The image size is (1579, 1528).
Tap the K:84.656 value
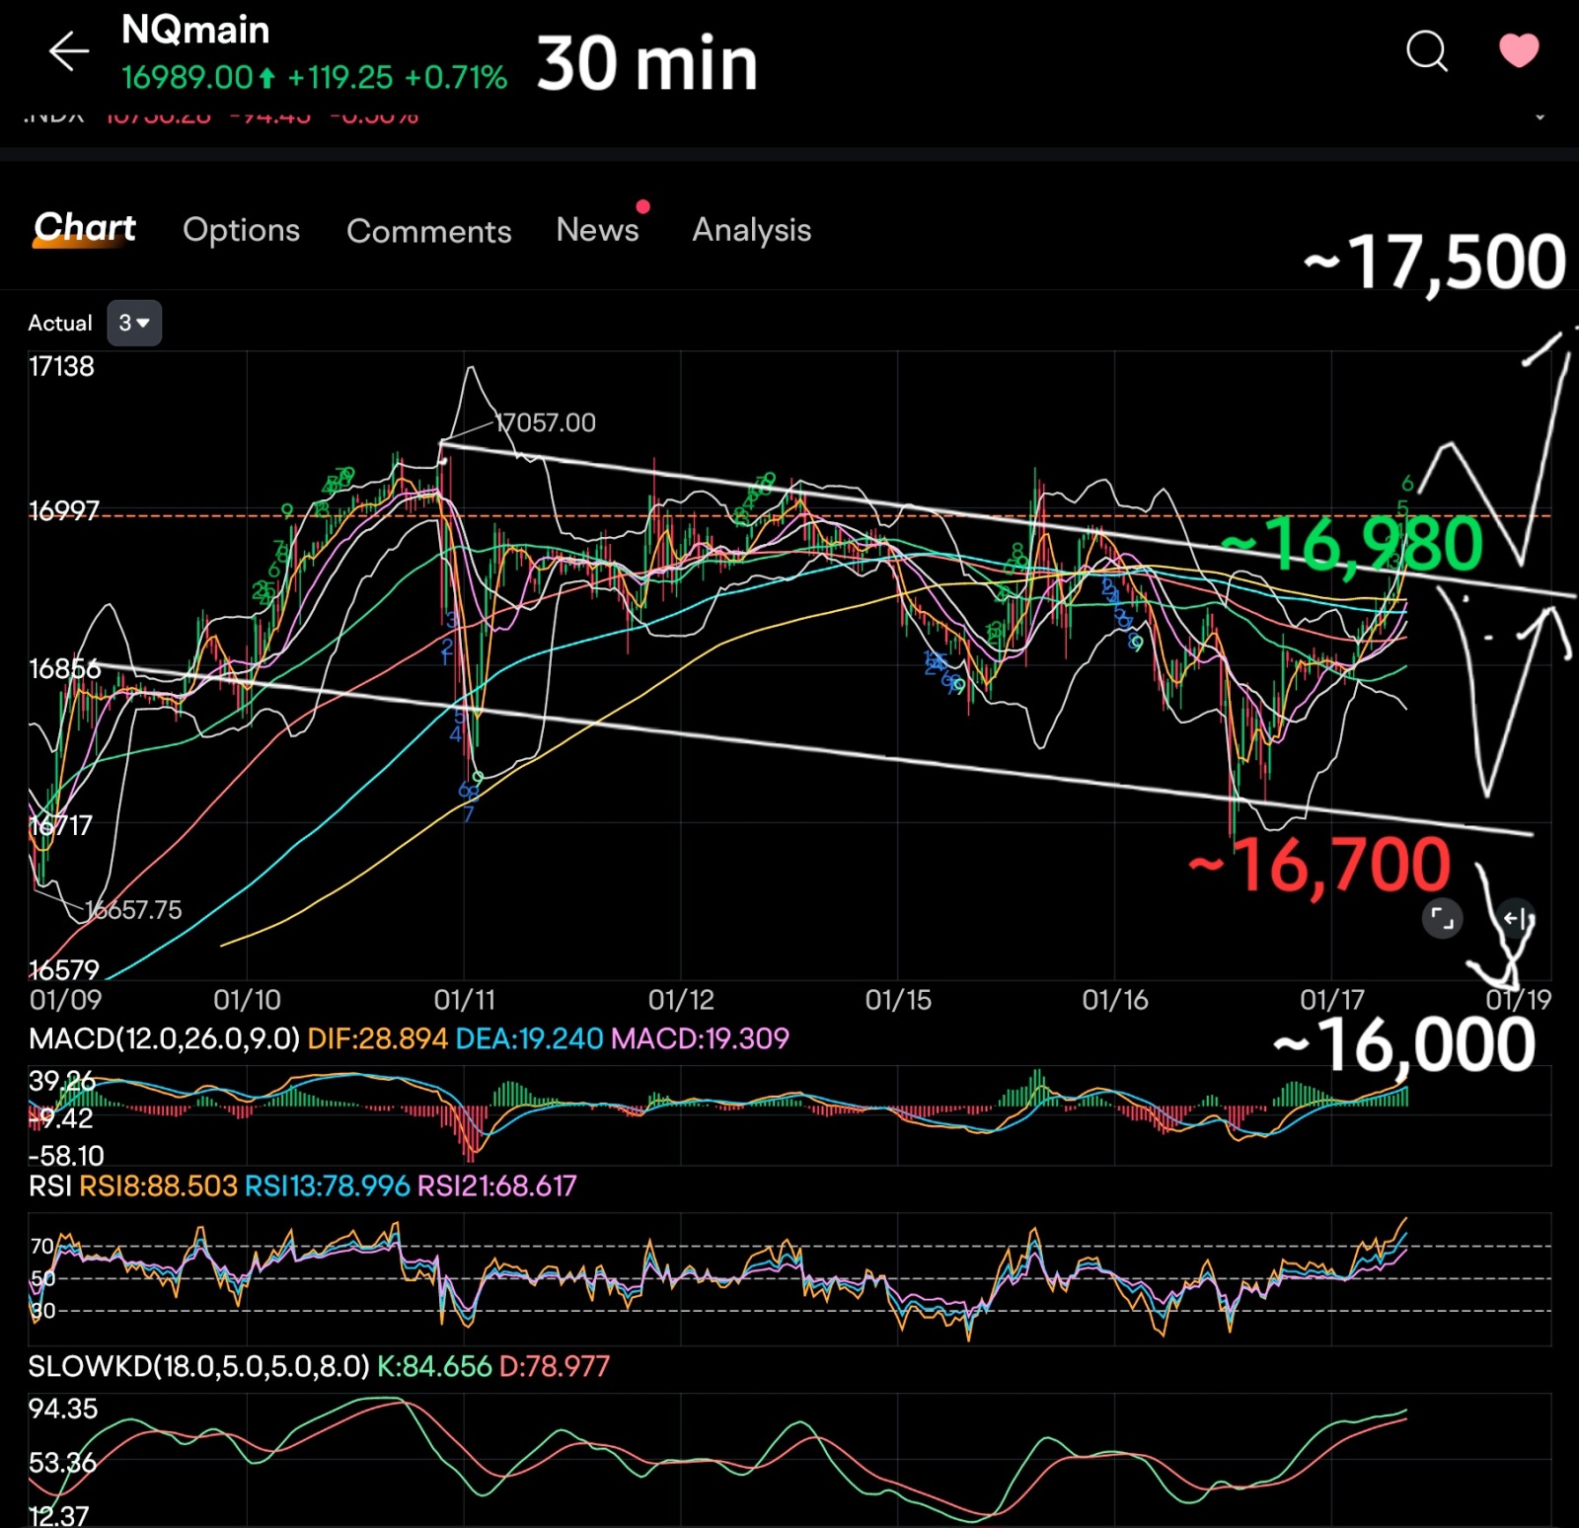pyautogui.click(x=434, y=1366)
